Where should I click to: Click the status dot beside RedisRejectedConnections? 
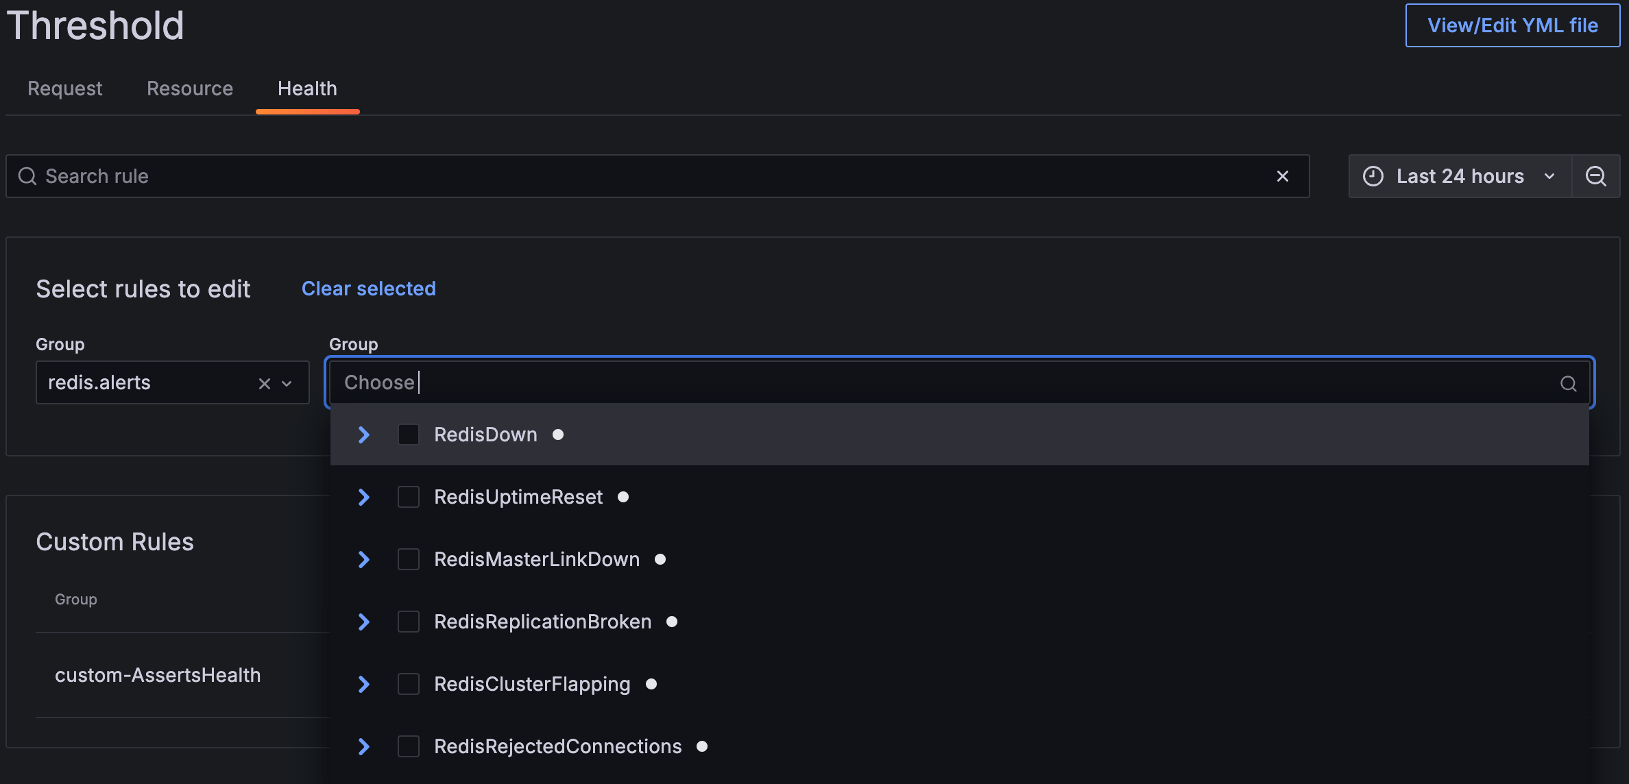[x=702, y=746]
